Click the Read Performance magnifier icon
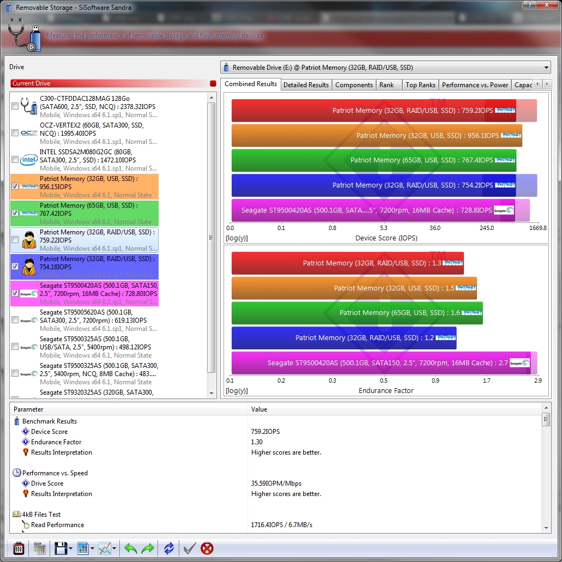This screenshot has height=562, width=562. click(26, 525)
